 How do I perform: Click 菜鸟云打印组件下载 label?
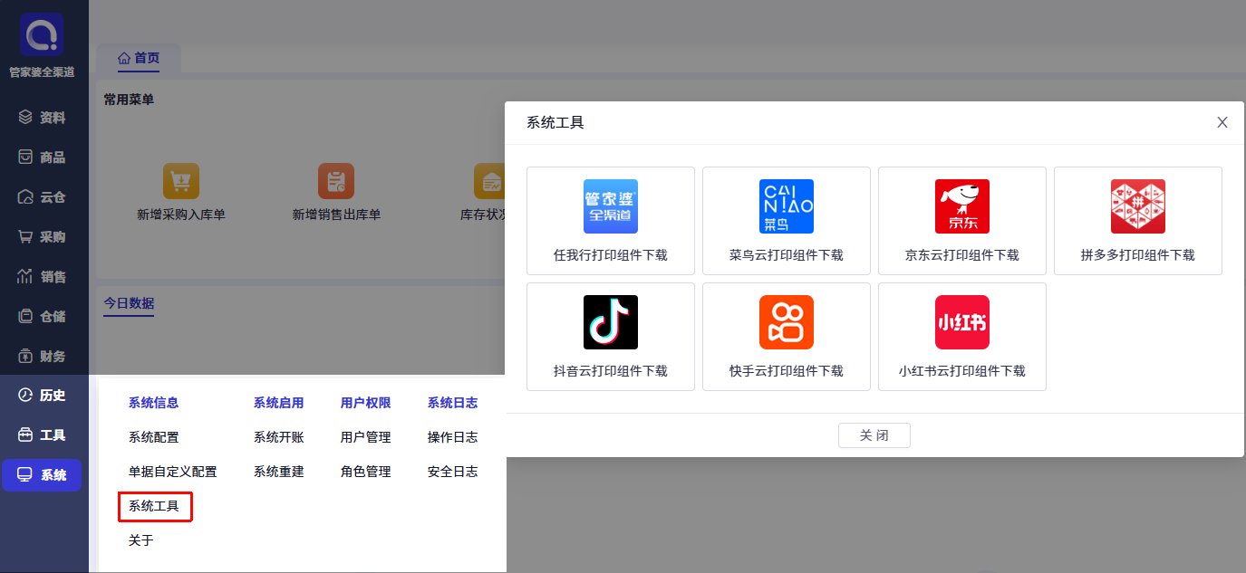coord(787,255)
